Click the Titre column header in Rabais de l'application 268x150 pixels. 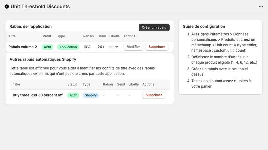(x=12, y=36)
